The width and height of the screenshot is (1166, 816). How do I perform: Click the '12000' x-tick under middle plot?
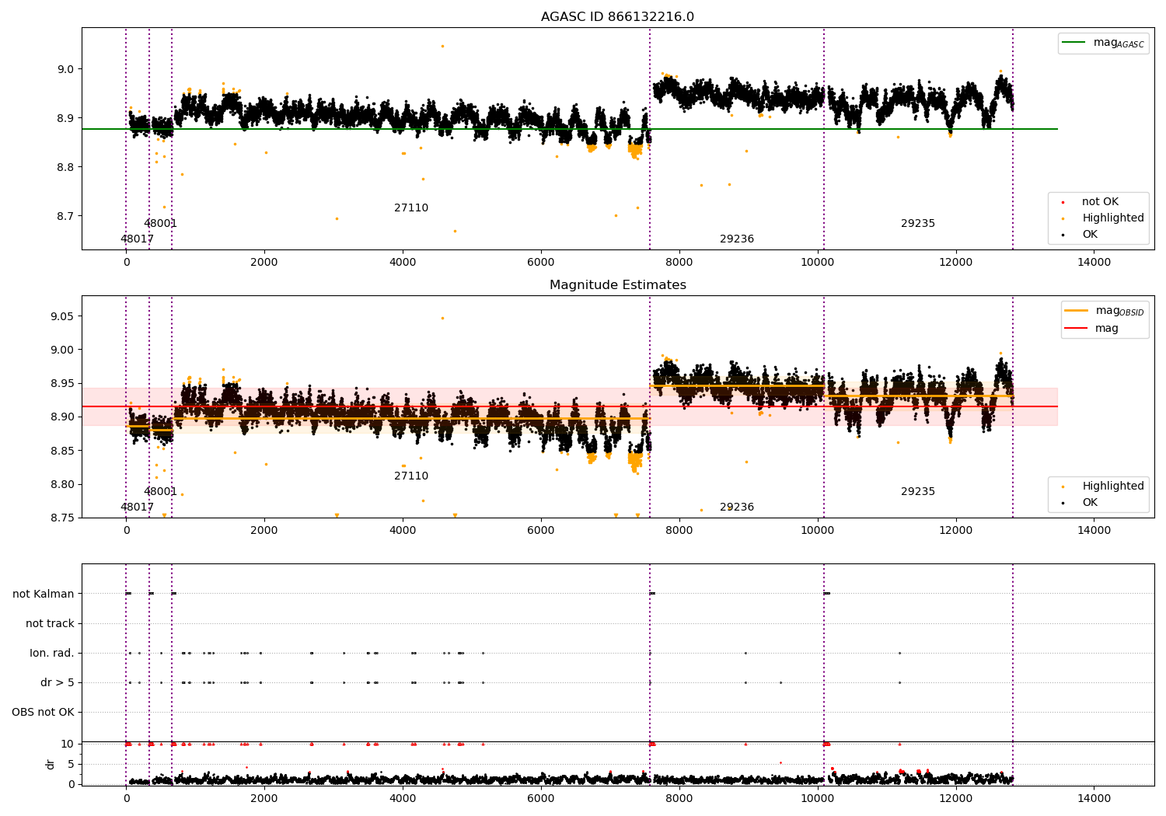[955, 531]
